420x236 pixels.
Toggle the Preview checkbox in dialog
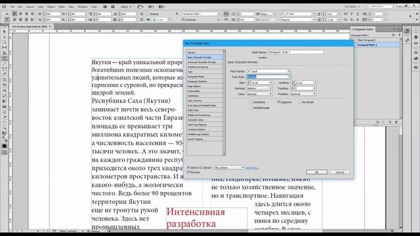click(x=188, y=172)
